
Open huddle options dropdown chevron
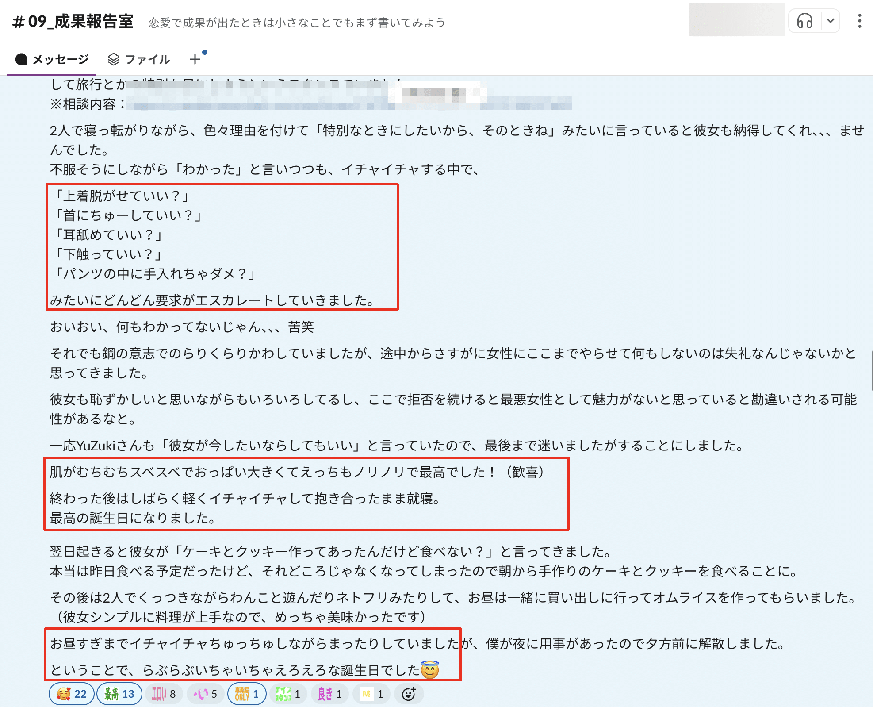pos(831,21)
